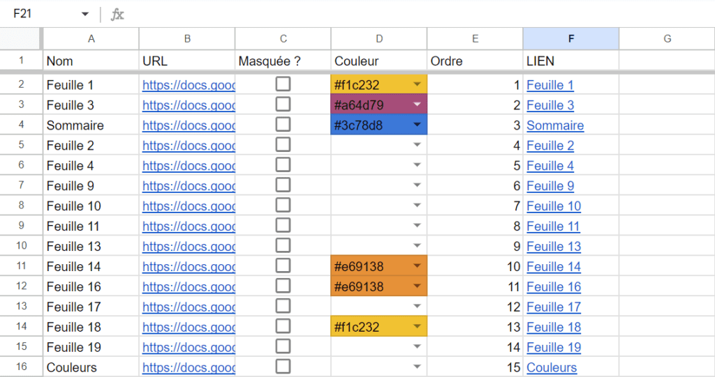Tick the Masquée checkbox for Feuille 1

[x=283, y=84]
